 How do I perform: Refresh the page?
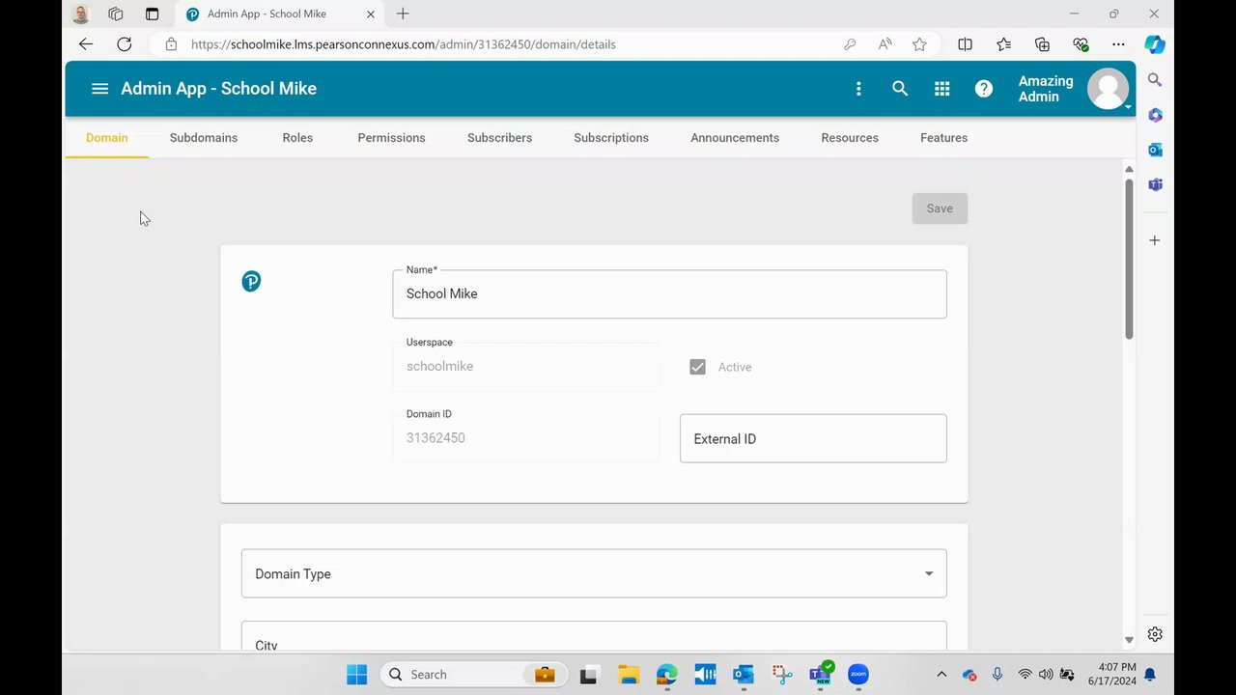(125, 44)
